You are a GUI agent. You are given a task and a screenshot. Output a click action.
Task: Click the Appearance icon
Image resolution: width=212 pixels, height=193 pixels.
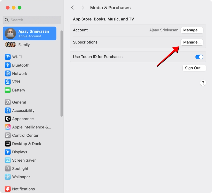pyautogui.click(x=8, y=119)
